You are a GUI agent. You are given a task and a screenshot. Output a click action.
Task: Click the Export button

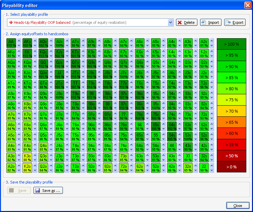(235, 22)
